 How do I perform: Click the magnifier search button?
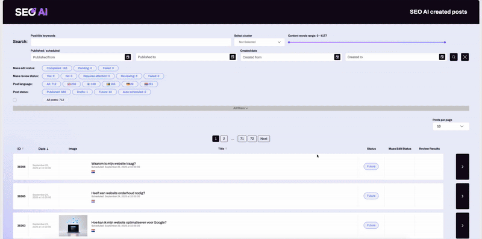[454, 57]
